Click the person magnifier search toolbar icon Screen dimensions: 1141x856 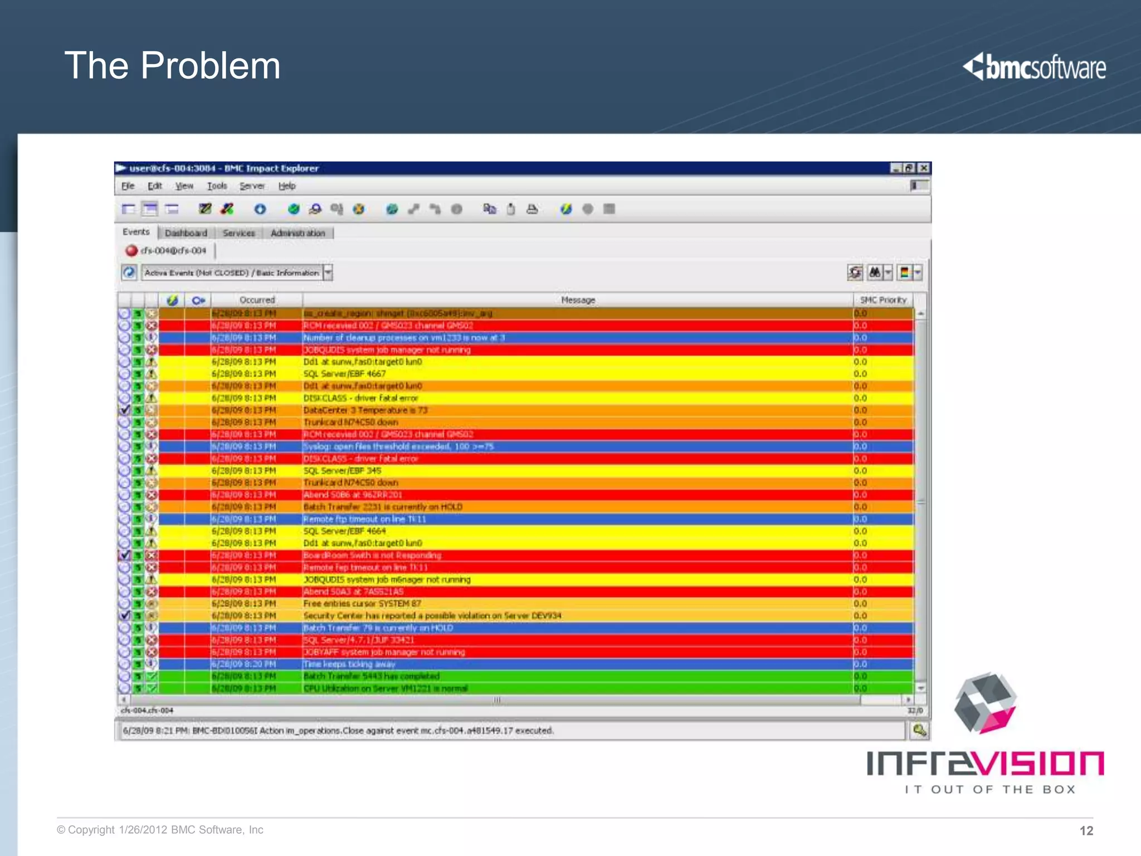[x=315, y=209]
